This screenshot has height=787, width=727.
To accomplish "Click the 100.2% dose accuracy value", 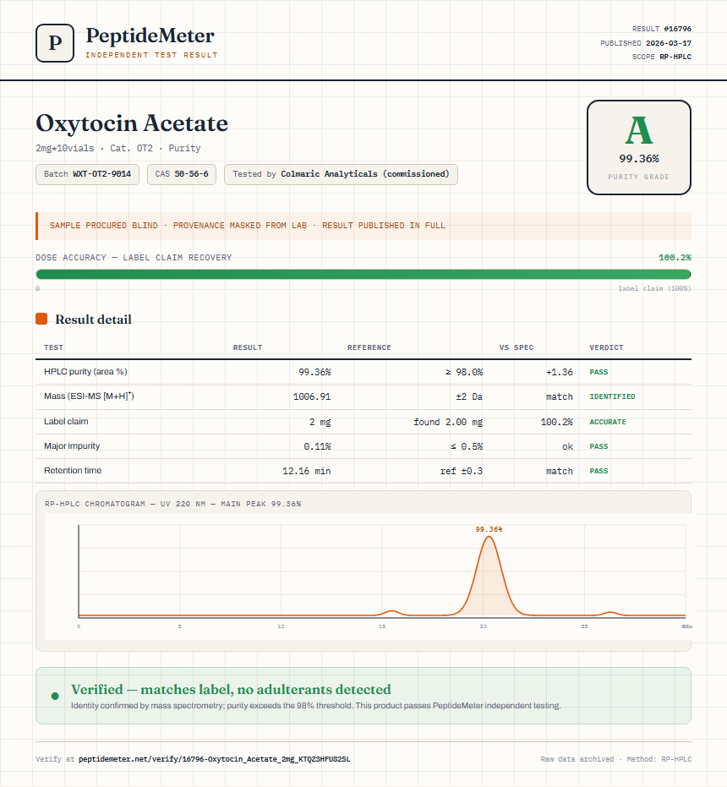I will coord(675,258).
